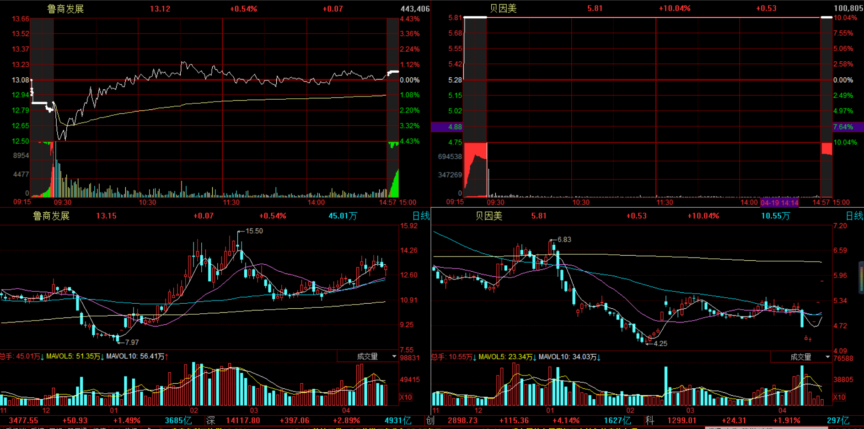
Task: Click the 45.01万 volume in 鲁商发展 daily header
Action: [x=343, y=216]
